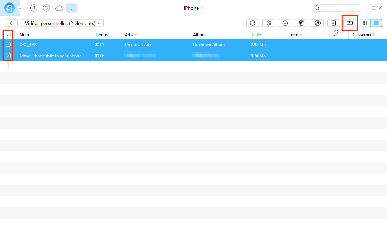Click the 2.97 Mo size cell
This screenshot has height=225, width=387.
(x=258, y=44)
